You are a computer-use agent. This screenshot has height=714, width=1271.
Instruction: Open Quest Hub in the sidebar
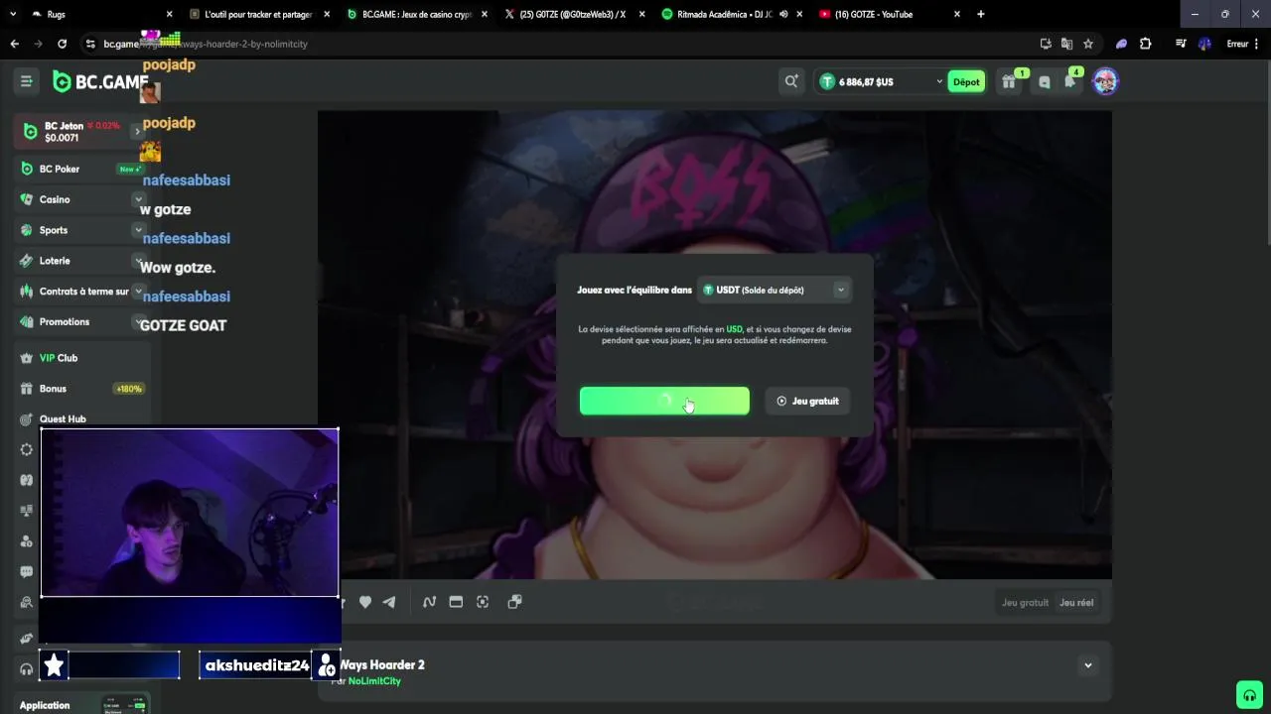(x=81, y=418)
